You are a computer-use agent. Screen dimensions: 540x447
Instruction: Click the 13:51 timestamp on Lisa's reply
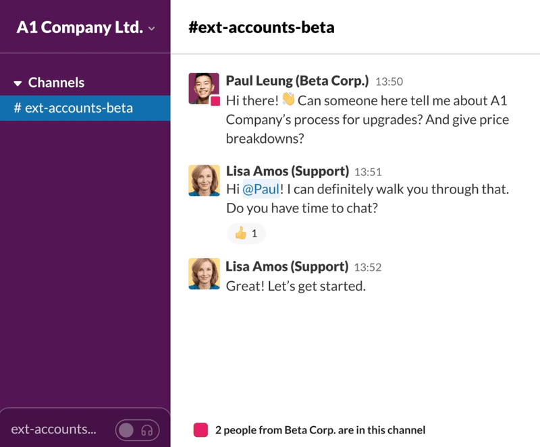pos(369,172)
